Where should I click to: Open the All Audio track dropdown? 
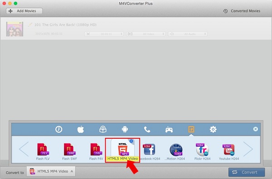[188, 34]
